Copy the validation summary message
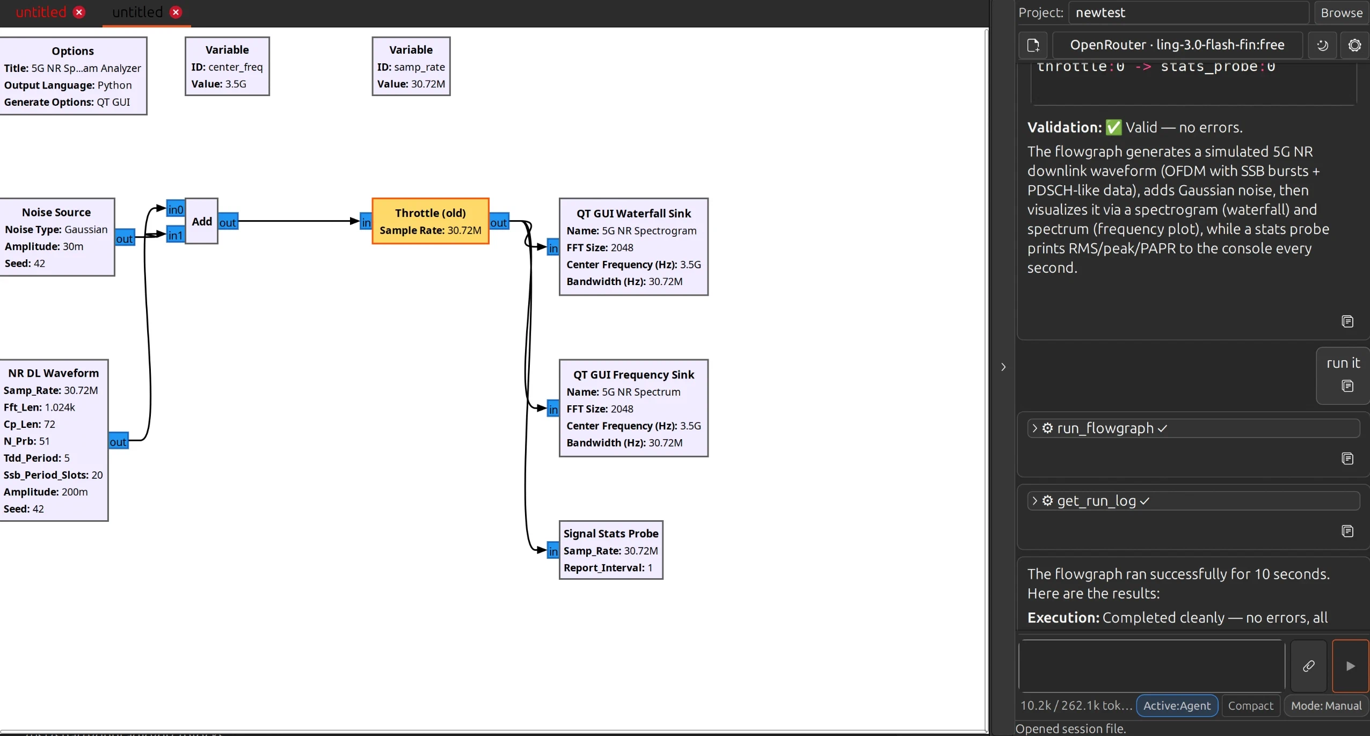Image resolution: width=1370 pixels, height=736 pixels. (x=1347, y=321)
